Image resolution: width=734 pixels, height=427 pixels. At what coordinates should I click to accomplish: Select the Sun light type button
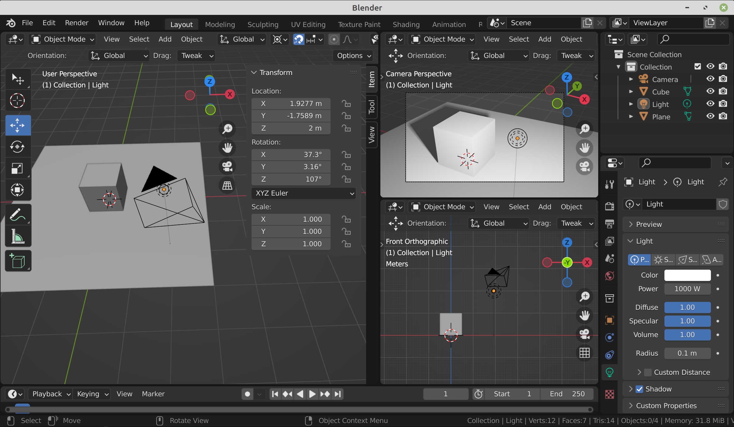tap(663, 260)
